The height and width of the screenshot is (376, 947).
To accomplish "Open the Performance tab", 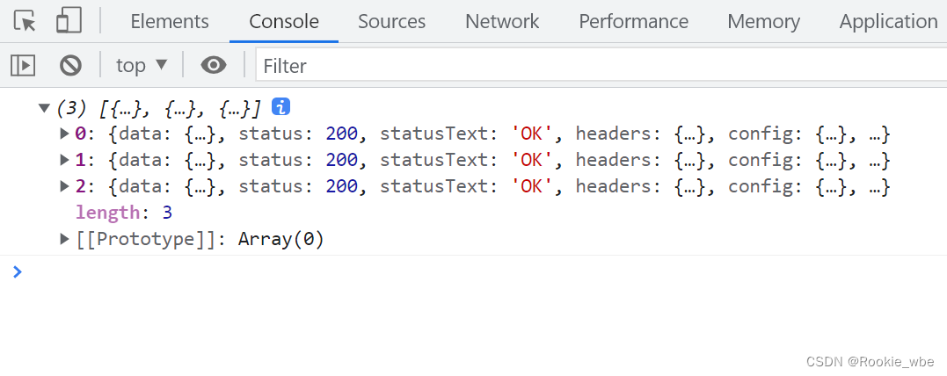I will tap(634, 22).
